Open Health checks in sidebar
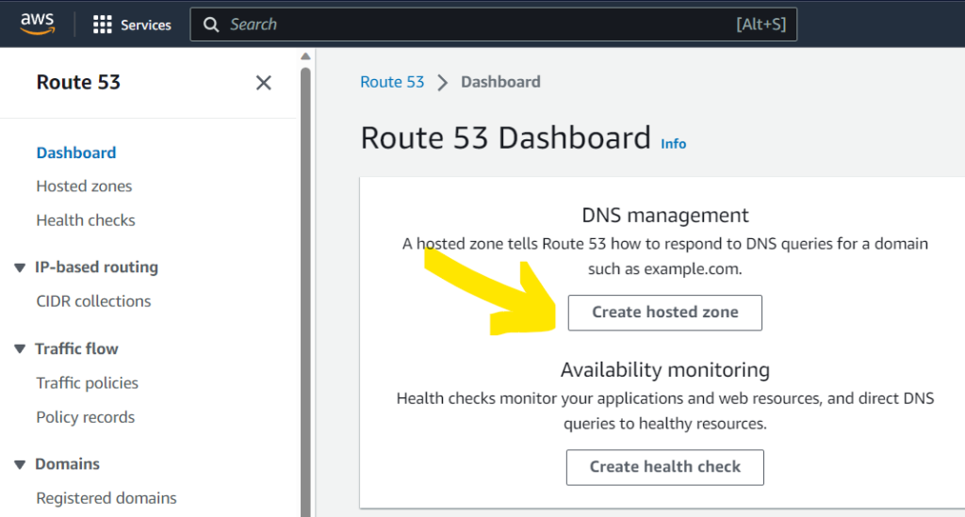The height and width of the screenshot is (517, 965). (x=86, y=220)
